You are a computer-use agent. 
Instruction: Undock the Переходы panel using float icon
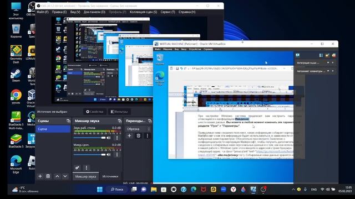click(150, 121)
